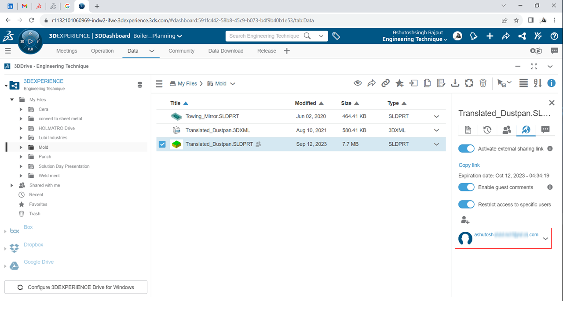Open the Data tab dropdown arrow
The image size is (563, 316).
pos(152,51)
